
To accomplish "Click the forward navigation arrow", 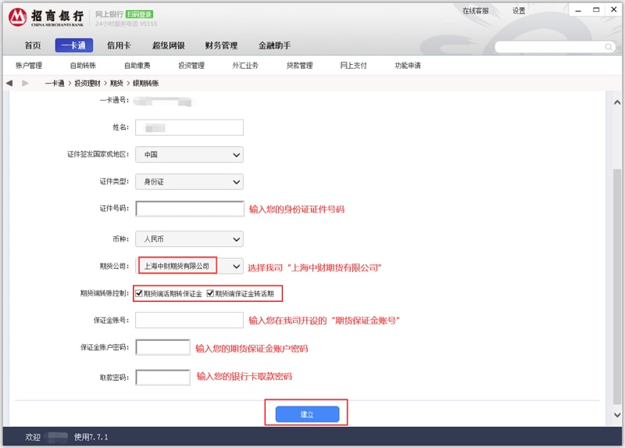I will pyautogui.click(x=26, y=83).
